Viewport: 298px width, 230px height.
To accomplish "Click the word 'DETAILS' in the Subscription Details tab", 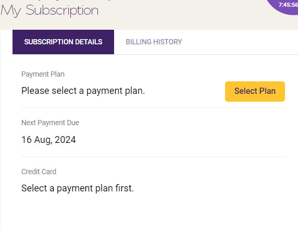I will click(x=89, y=42).
